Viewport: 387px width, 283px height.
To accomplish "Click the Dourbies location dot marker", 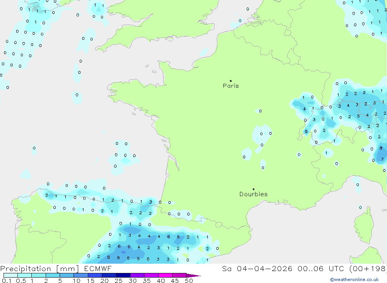I will [x=253, y=189].
